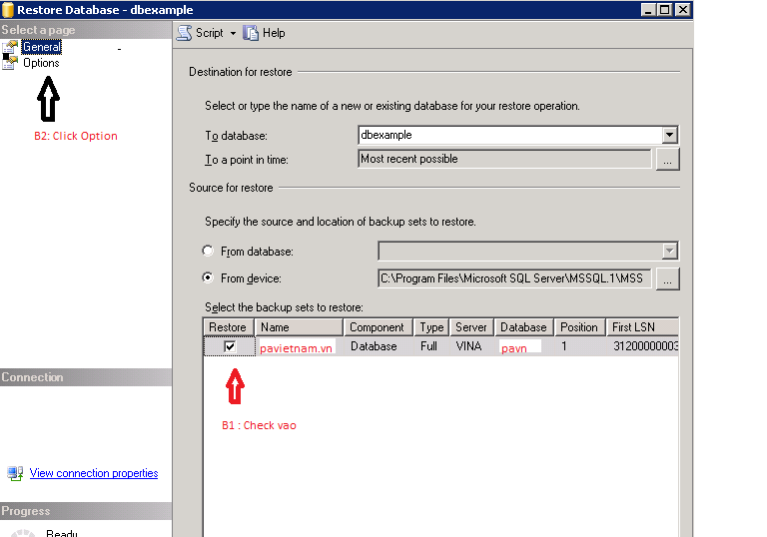Click the General page icon
The image size is (767, 537).
pyautogui.click(x=10, y=47)
